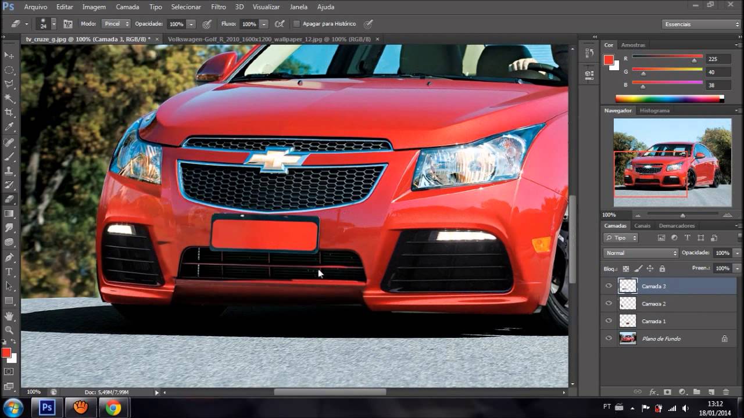The height and width of the screenshot is (418, 744).
Task: Open layer Opacidade dropdown arrow
Action: [737, 253]
